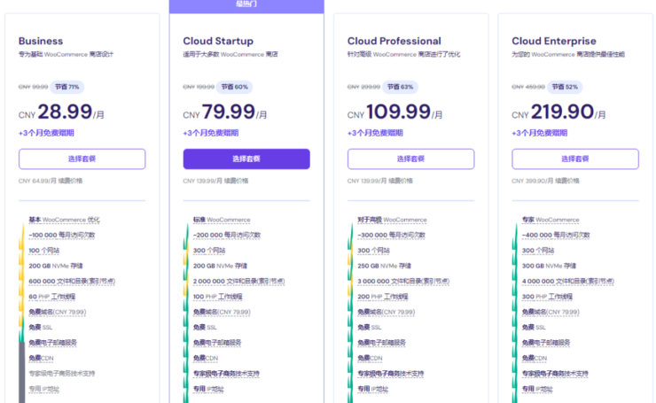Click the 300 GB NVMe 存储 feature
Viewport: 656px width, 403px height.
point(549,266)
